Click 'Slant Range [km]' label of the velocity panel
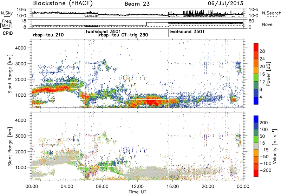The image size is (281, 194). 10,146
